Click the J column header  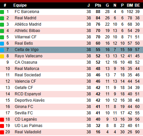click(89, 5)
